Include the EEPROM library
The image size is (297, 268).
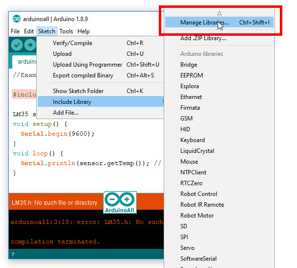pyautogui.click(x=220, y=75)
